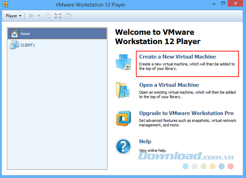Minimize the VMware Player window

point(214,4)
